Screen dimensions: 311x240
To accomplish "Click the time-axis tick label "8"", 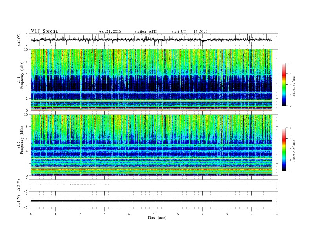I will (x=227, y=214).
